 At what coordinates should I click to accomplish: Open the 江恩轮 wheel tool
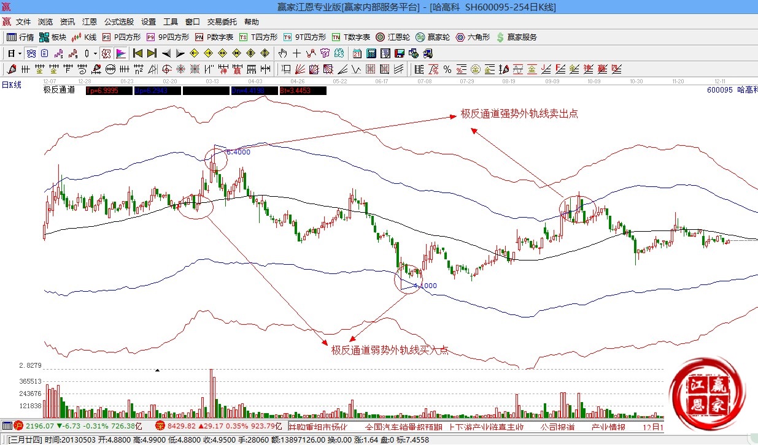393,37
